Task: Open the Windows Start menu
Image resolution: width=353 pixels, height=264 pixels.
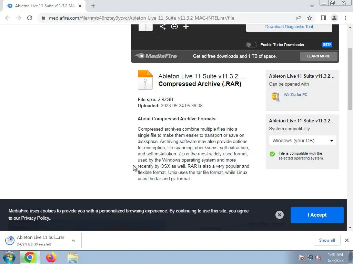Action: click(x=9, y=257)
